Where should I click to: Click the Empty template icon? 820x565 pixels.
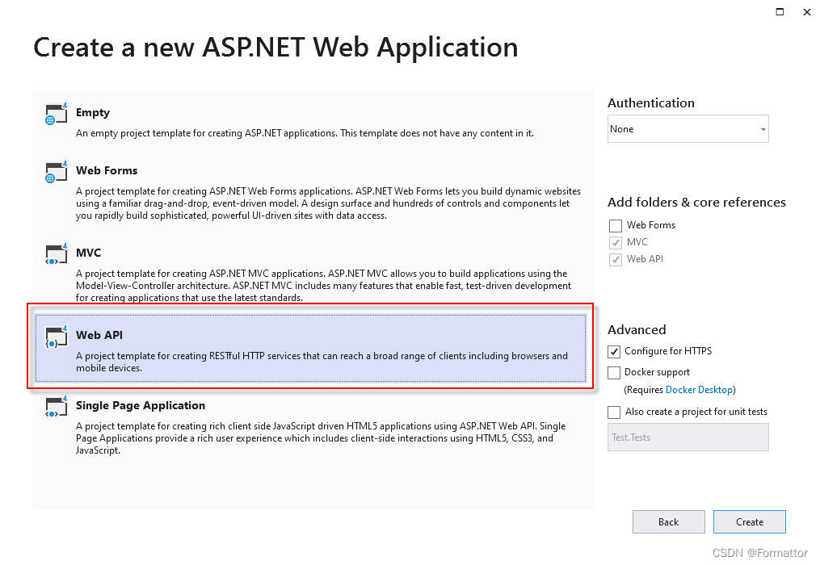tap(56, 114)
